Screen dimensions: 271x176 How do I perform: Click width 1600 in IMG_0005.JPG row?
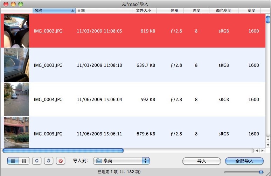point(254,134)
